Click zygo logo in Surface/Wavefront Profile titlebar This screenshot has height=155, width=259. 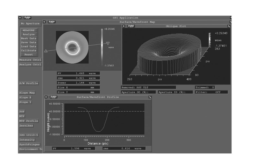click(x=53, y=97)
